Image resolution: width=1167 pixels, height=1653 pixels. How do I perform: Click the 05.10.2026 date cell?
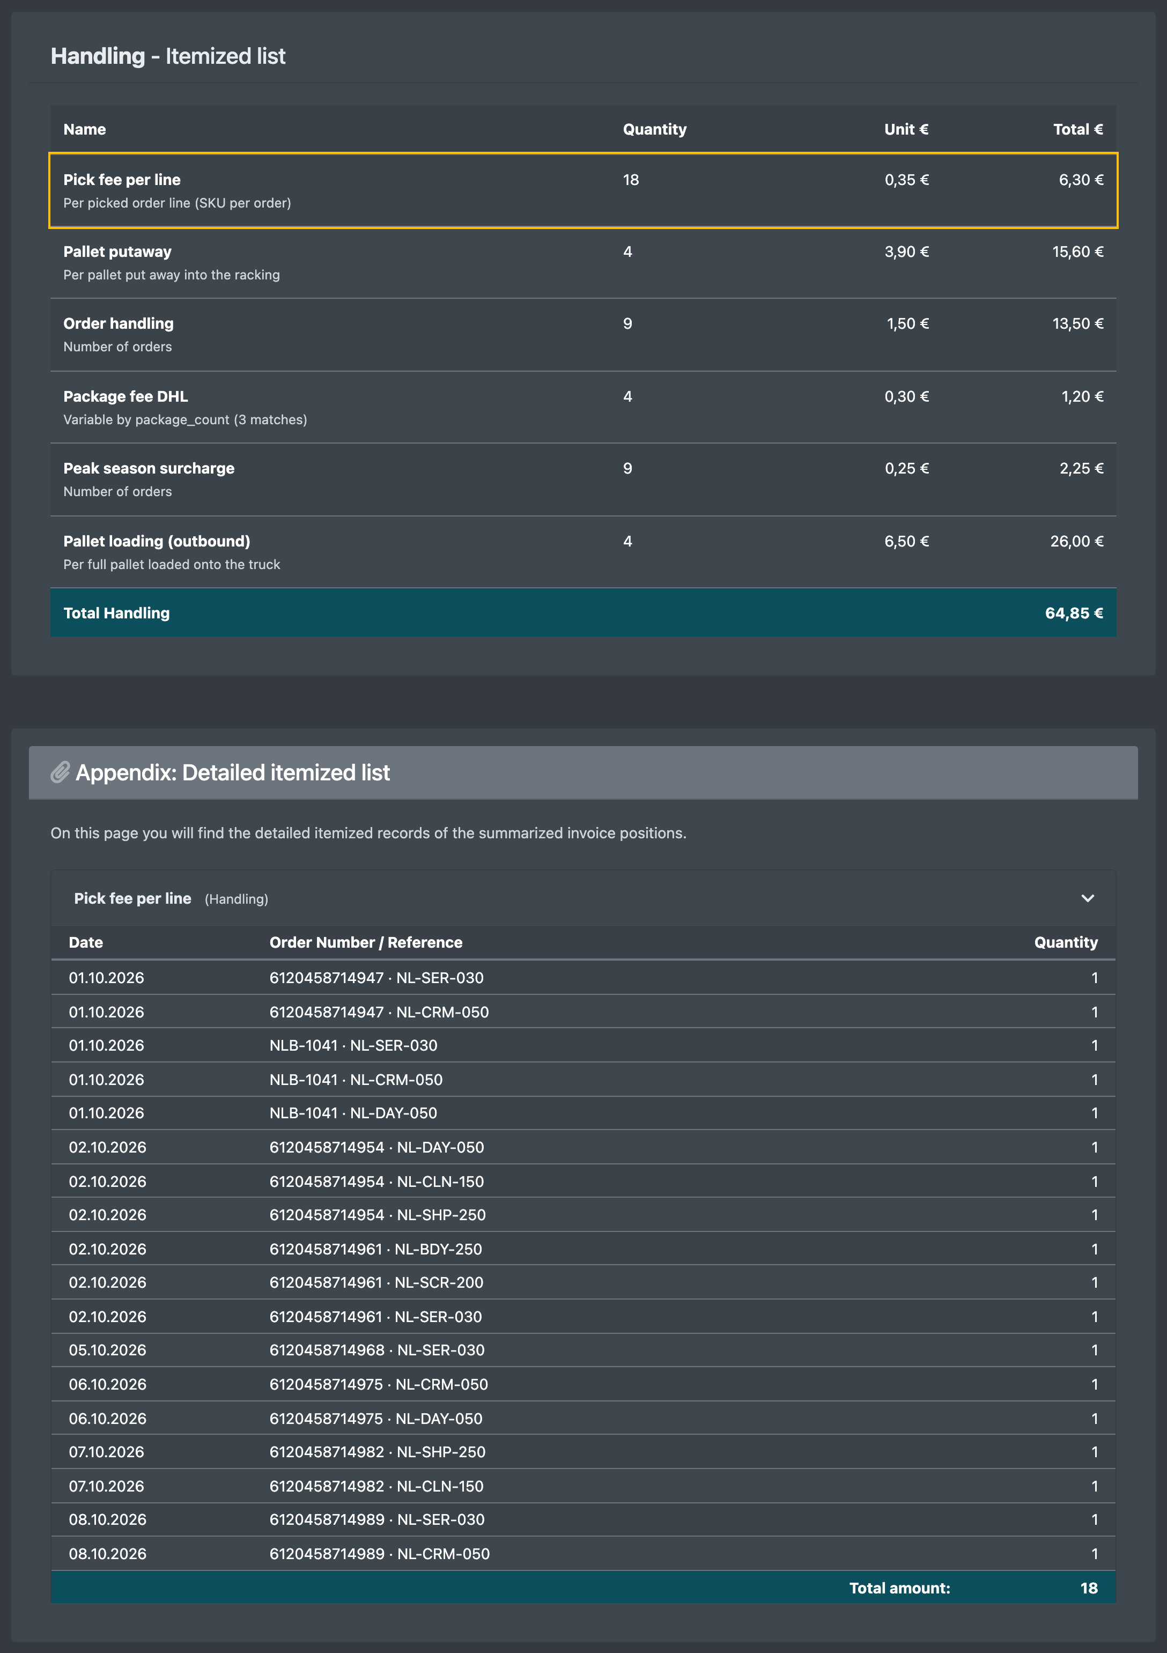click(107, 1351)
